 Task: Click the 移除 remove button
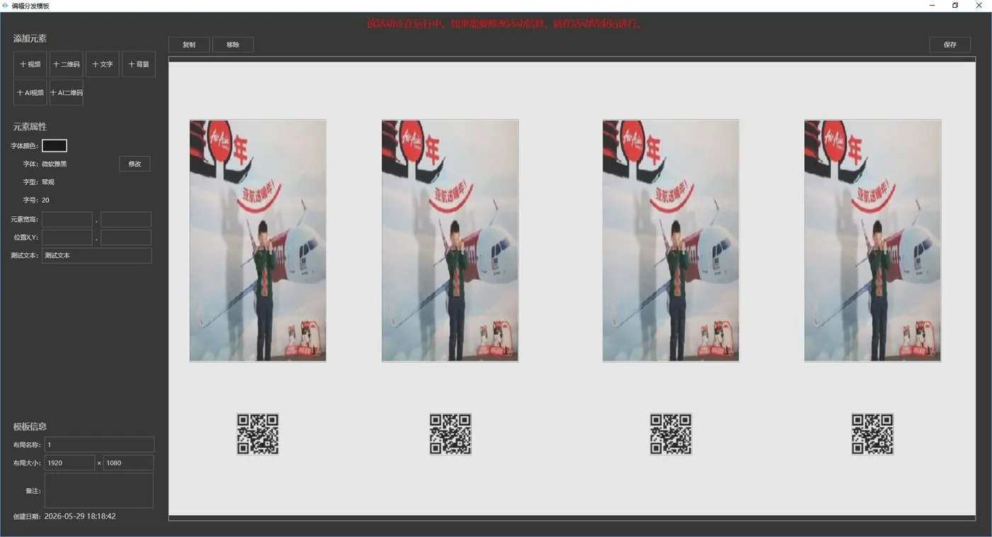tap(233, 45)
